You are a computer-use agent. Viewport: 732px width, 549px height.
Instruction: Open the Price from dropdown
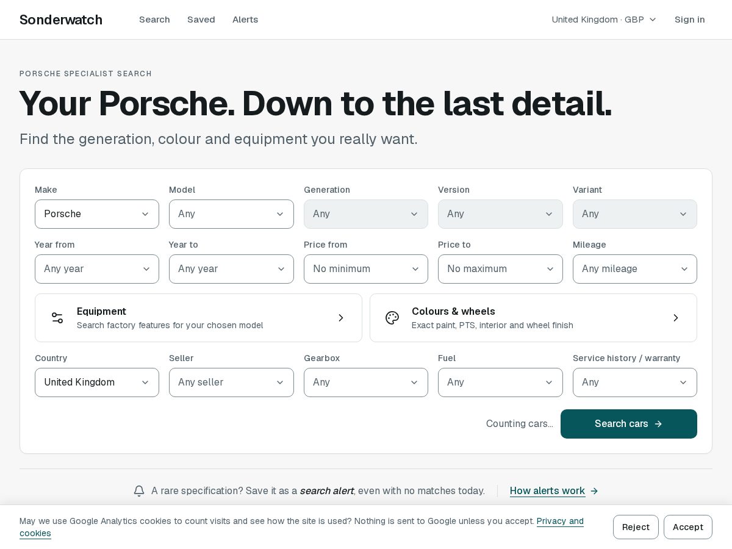coord(366,269)
